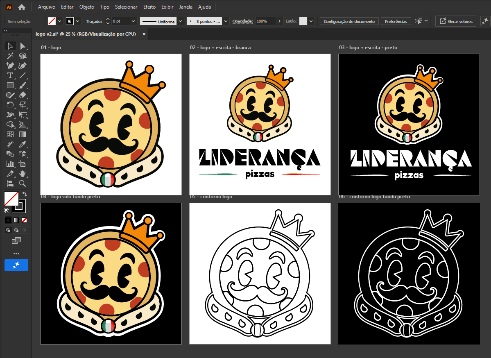Activate the Line Segment tool
Screen dimensions: 491x358
point(23,75)
